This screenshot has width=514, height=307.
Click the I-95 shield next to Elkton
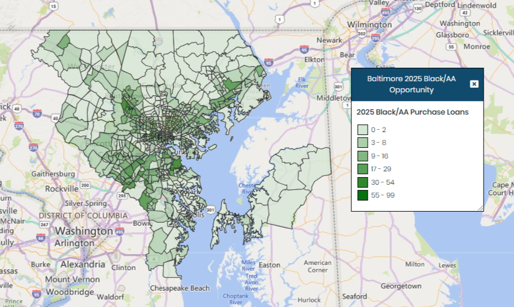(269, 62)
